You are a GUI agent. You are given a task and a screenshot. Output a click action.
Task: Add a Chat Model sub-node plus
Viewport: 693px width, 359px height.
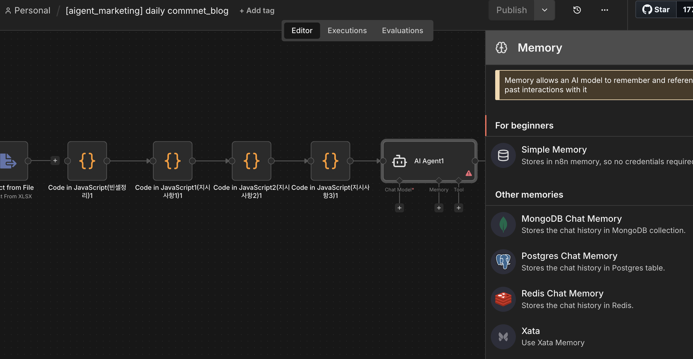[x=399, y=208]
